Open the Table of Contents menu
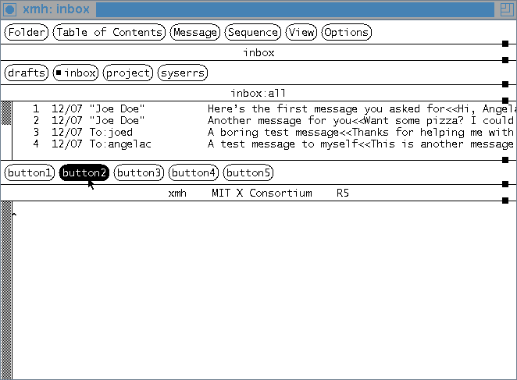Viewport: 517px width, 380px height. (109, 32)
